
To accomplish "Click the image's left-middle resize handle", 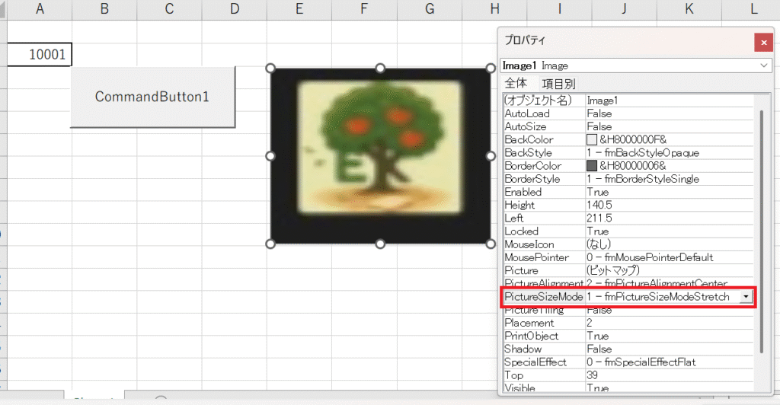I will point(270,155).
